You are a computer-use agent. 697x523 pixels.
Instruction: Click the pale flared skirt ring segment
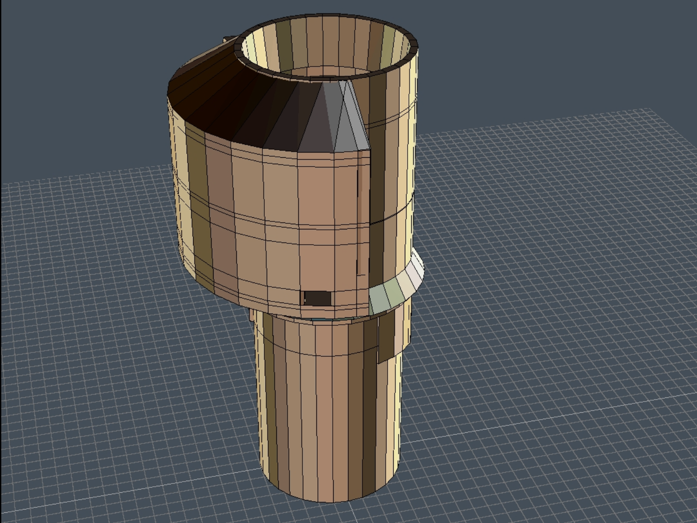(x=396, y=285)
